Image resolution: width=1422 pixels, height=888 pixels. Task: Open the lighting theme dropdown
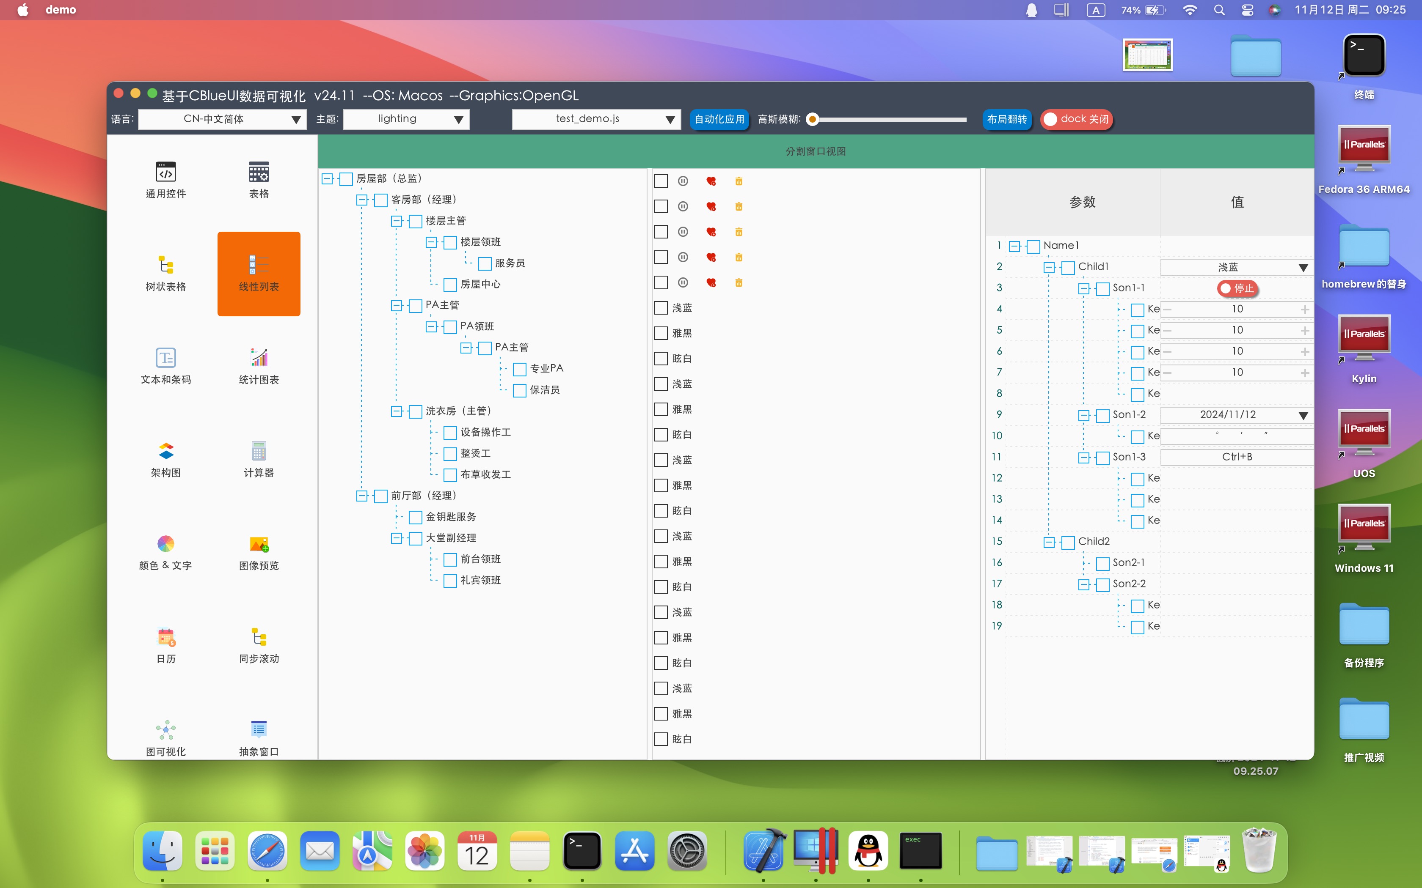[405, 119]
